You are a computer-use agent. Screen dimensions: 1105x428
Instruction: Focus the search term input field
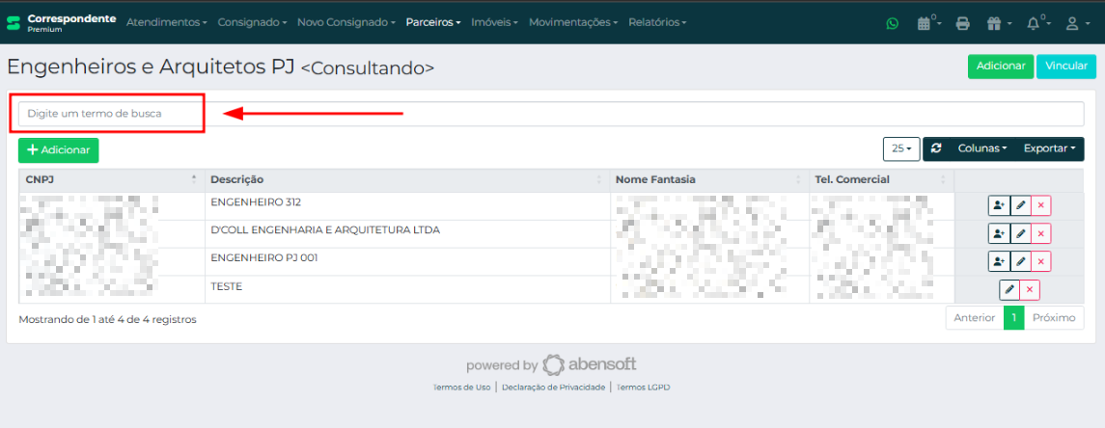[550, 114]
